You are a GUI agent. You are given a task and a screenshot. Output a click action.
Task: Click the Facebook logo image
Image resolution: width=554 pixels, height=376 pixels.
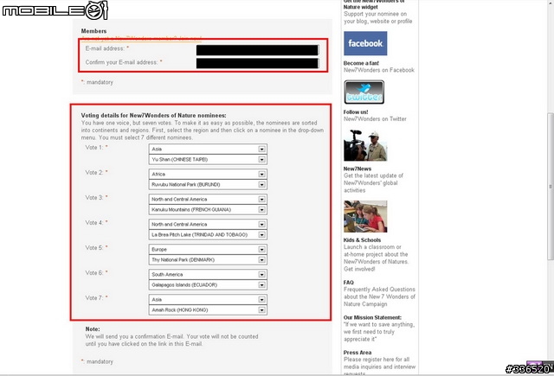(365, 43)
